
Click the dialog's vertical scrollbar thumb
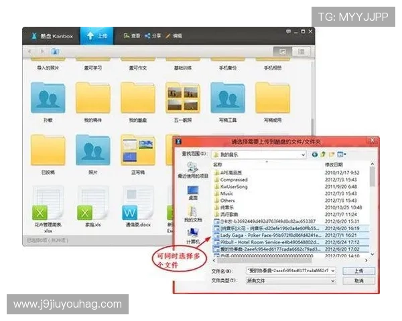[x=373, y=177]
